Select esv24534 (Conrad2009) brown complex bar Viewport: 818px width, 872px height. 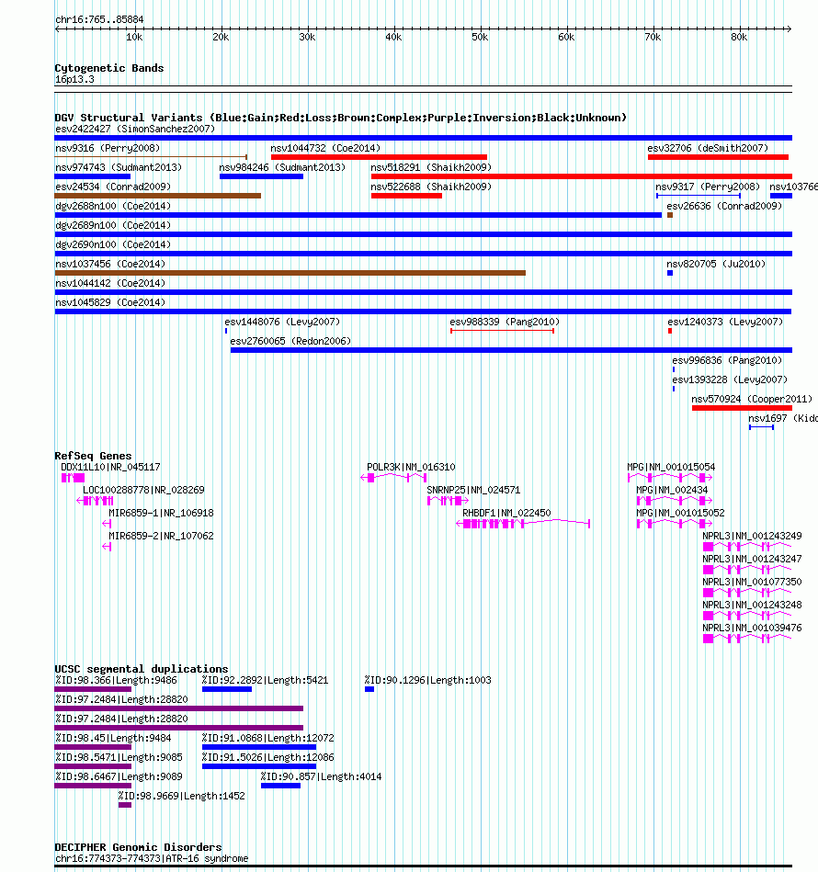[158, 196]
